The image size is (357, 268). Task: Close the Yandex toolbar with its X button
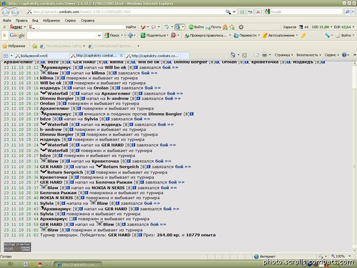pos(4,27)
